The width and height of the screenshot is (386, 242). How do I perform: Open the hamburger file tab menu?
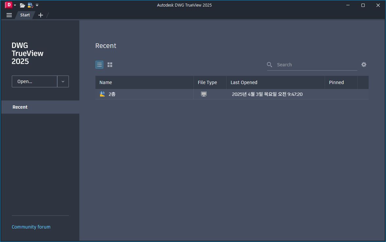tap(9, 15)
